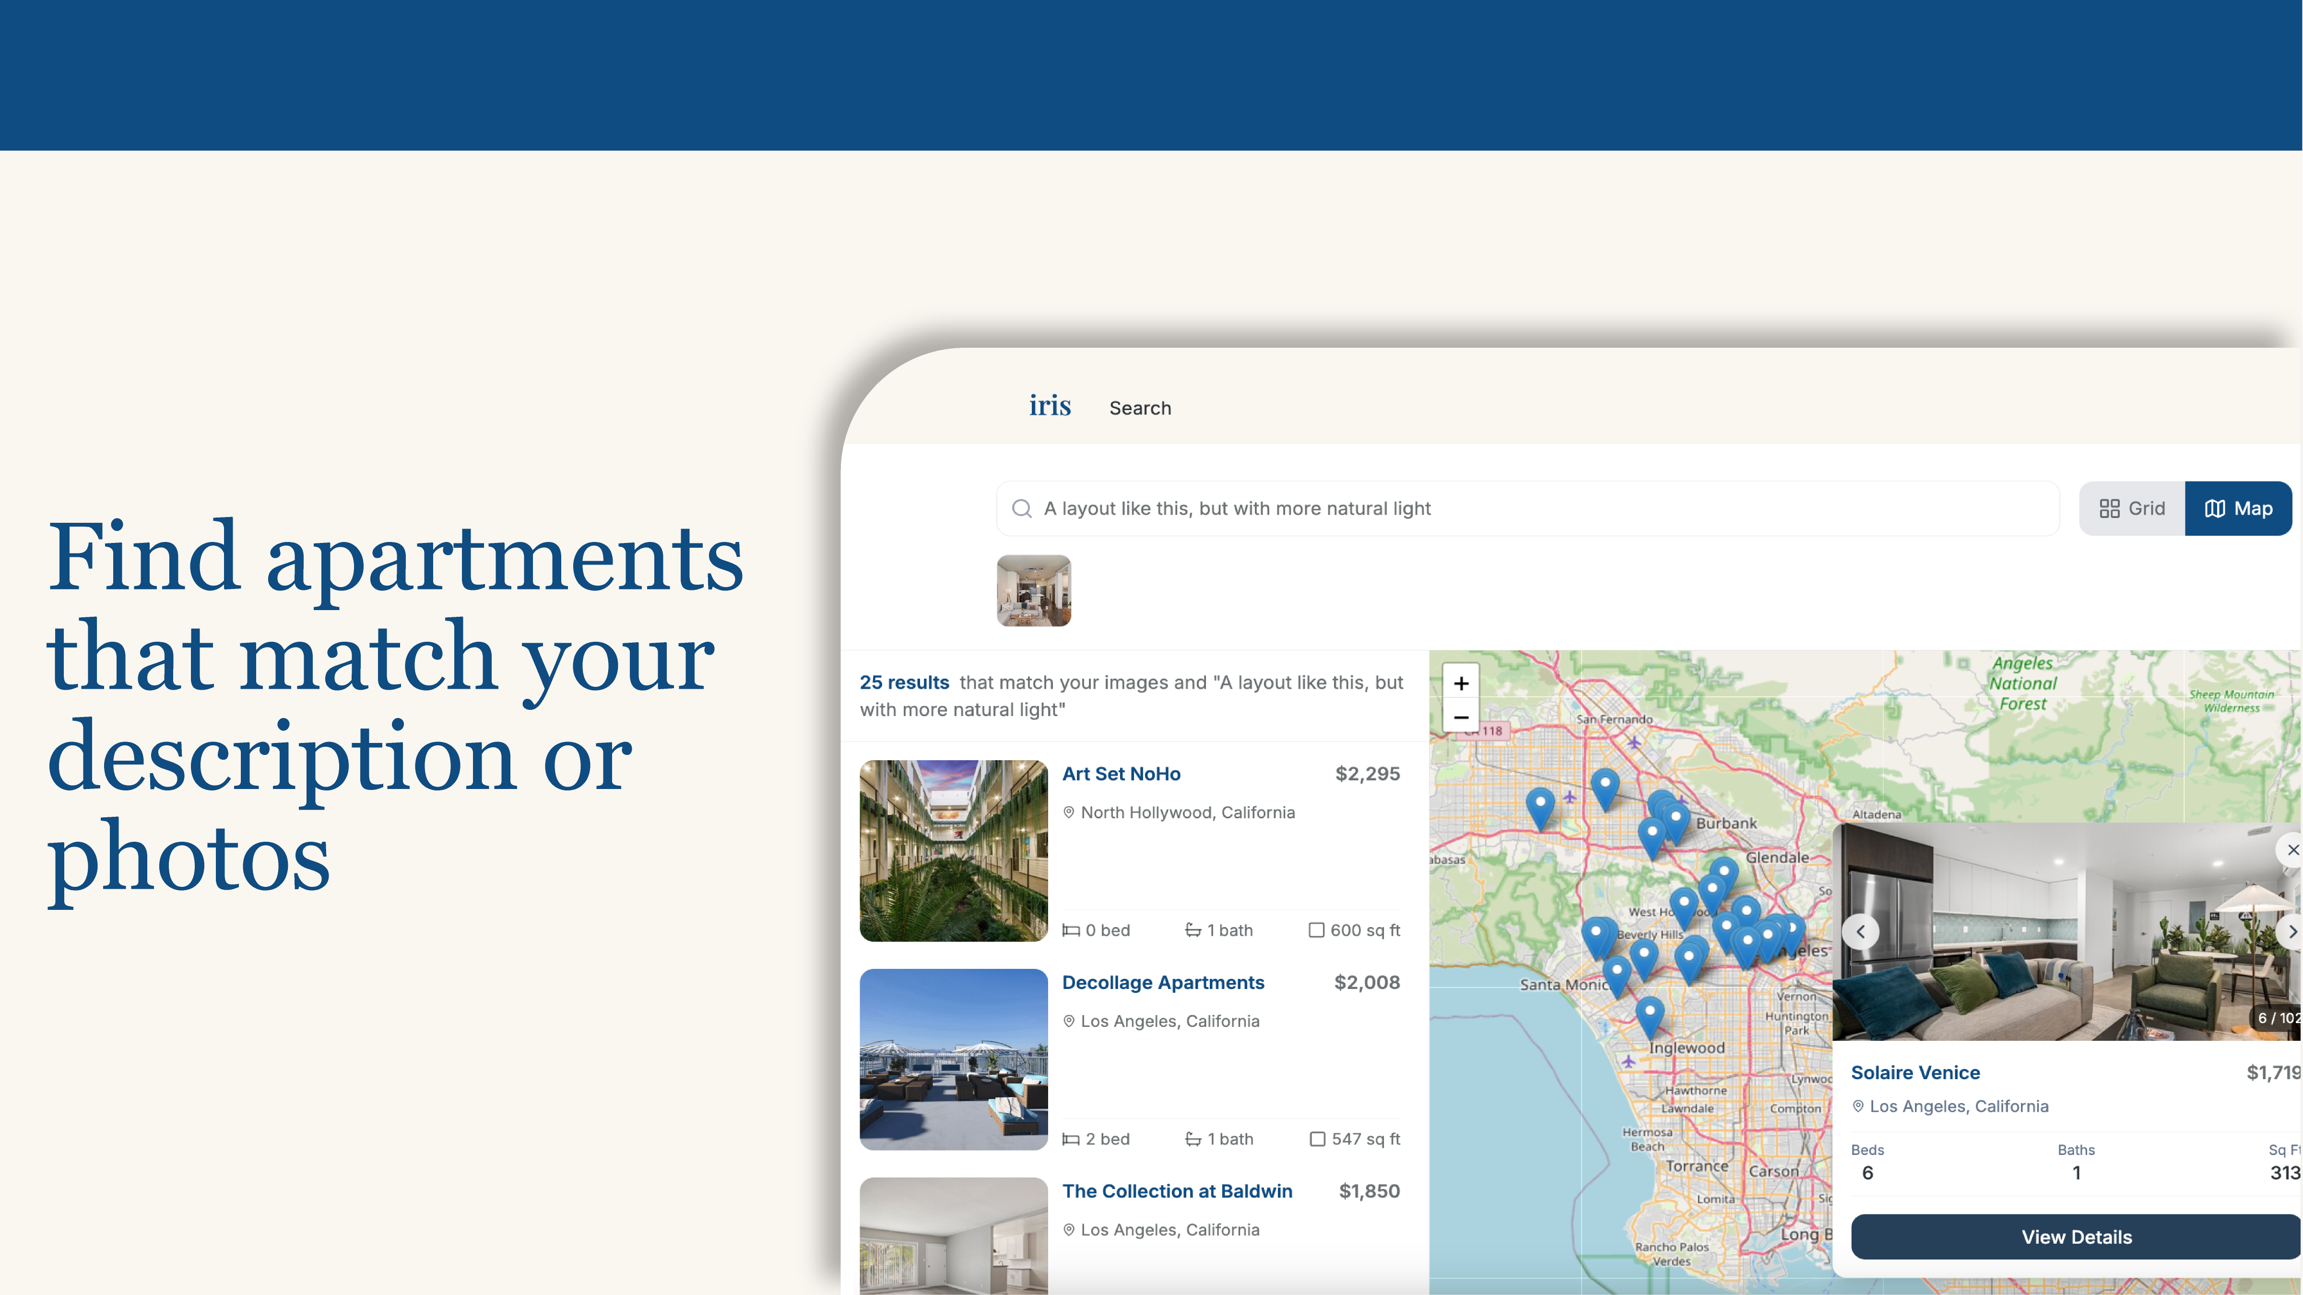The height and width of the screenshot is (1295, 2303).
Task: Go to previous photo in Solaire Venice popup
Action: [x=1860, y=931]
